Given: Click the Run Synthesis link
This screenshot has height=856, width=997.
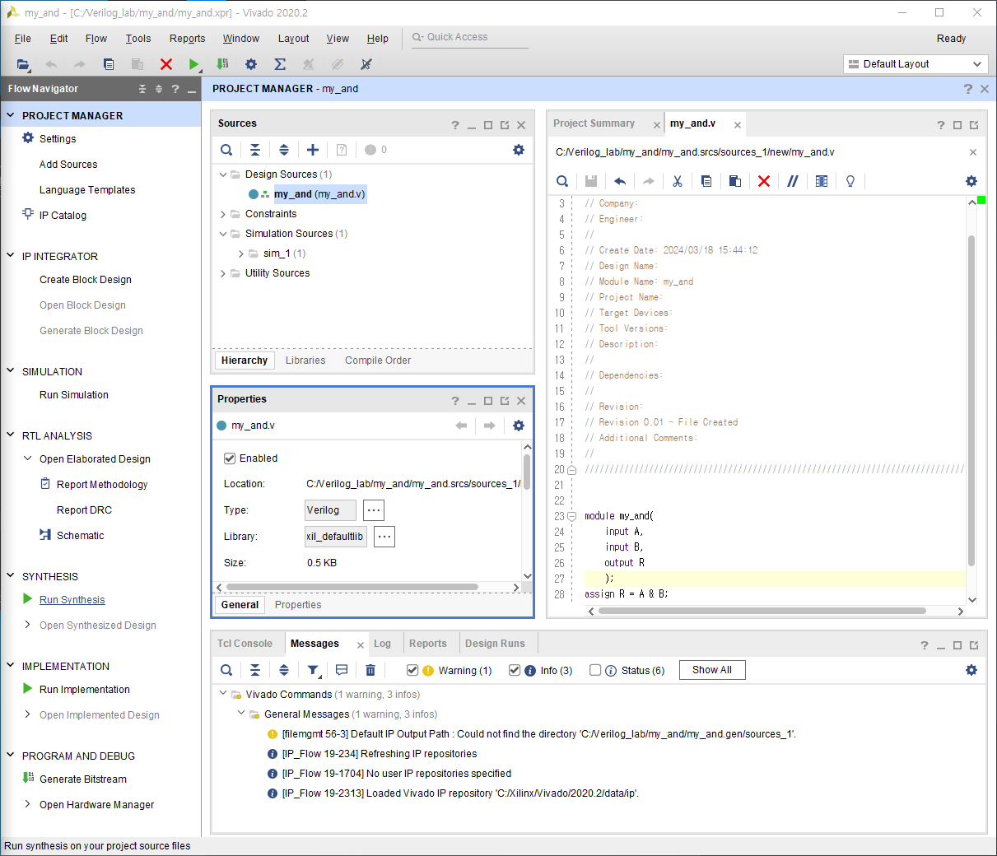Looking at the screenshot, I should [72, 600].
